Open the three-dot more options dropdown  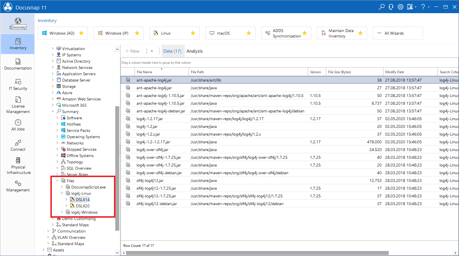(149, 51)
